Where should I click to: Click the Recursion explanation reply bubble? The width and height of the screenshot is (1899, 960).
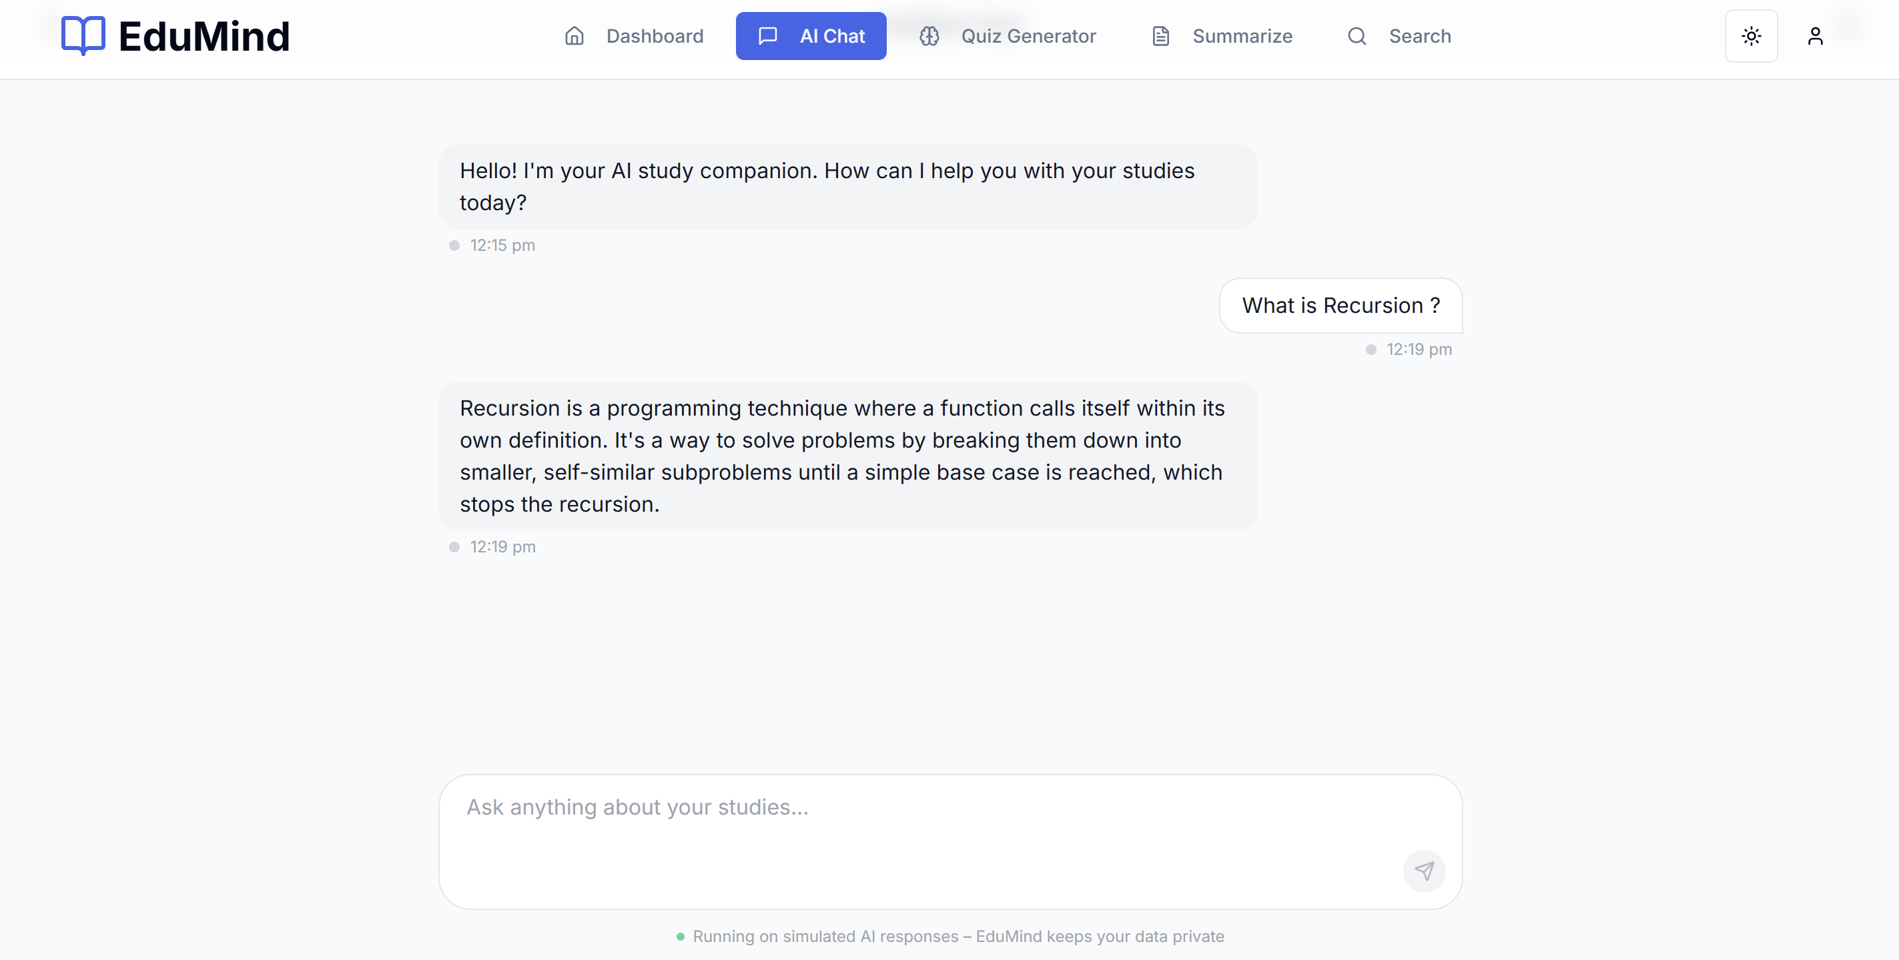848,456
